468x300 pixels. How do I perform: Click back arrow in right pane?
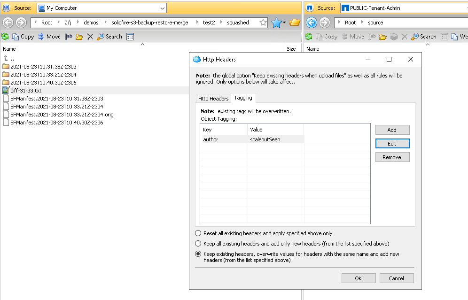click(312, 23)
